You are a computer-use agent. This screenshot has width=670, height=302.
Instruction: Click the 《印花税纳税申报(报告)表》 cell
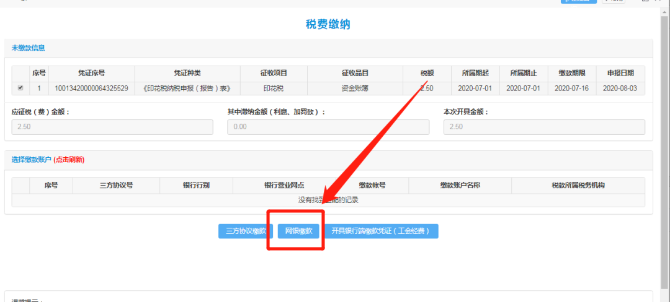187,88
